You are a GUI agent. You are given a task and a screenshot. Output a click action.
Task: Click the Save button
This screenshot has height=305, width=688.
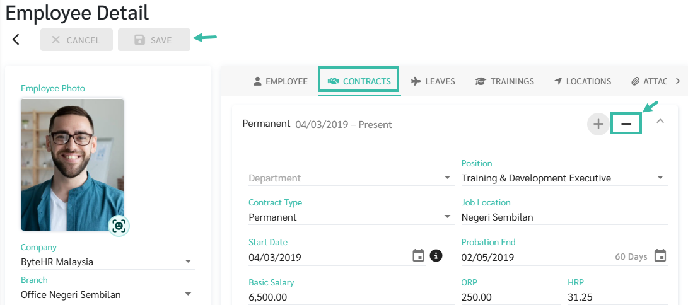[154, 40]
